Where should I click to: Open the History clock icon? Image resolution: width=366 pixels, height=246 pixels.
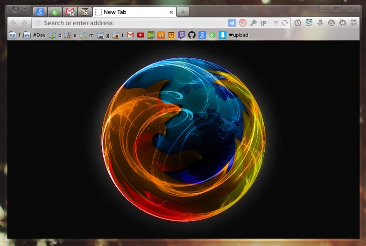(298, 23)
